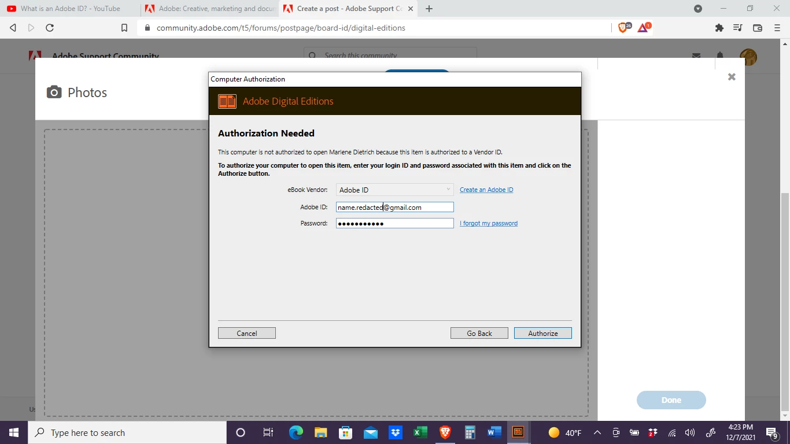Click the Password field

[394, 223]
